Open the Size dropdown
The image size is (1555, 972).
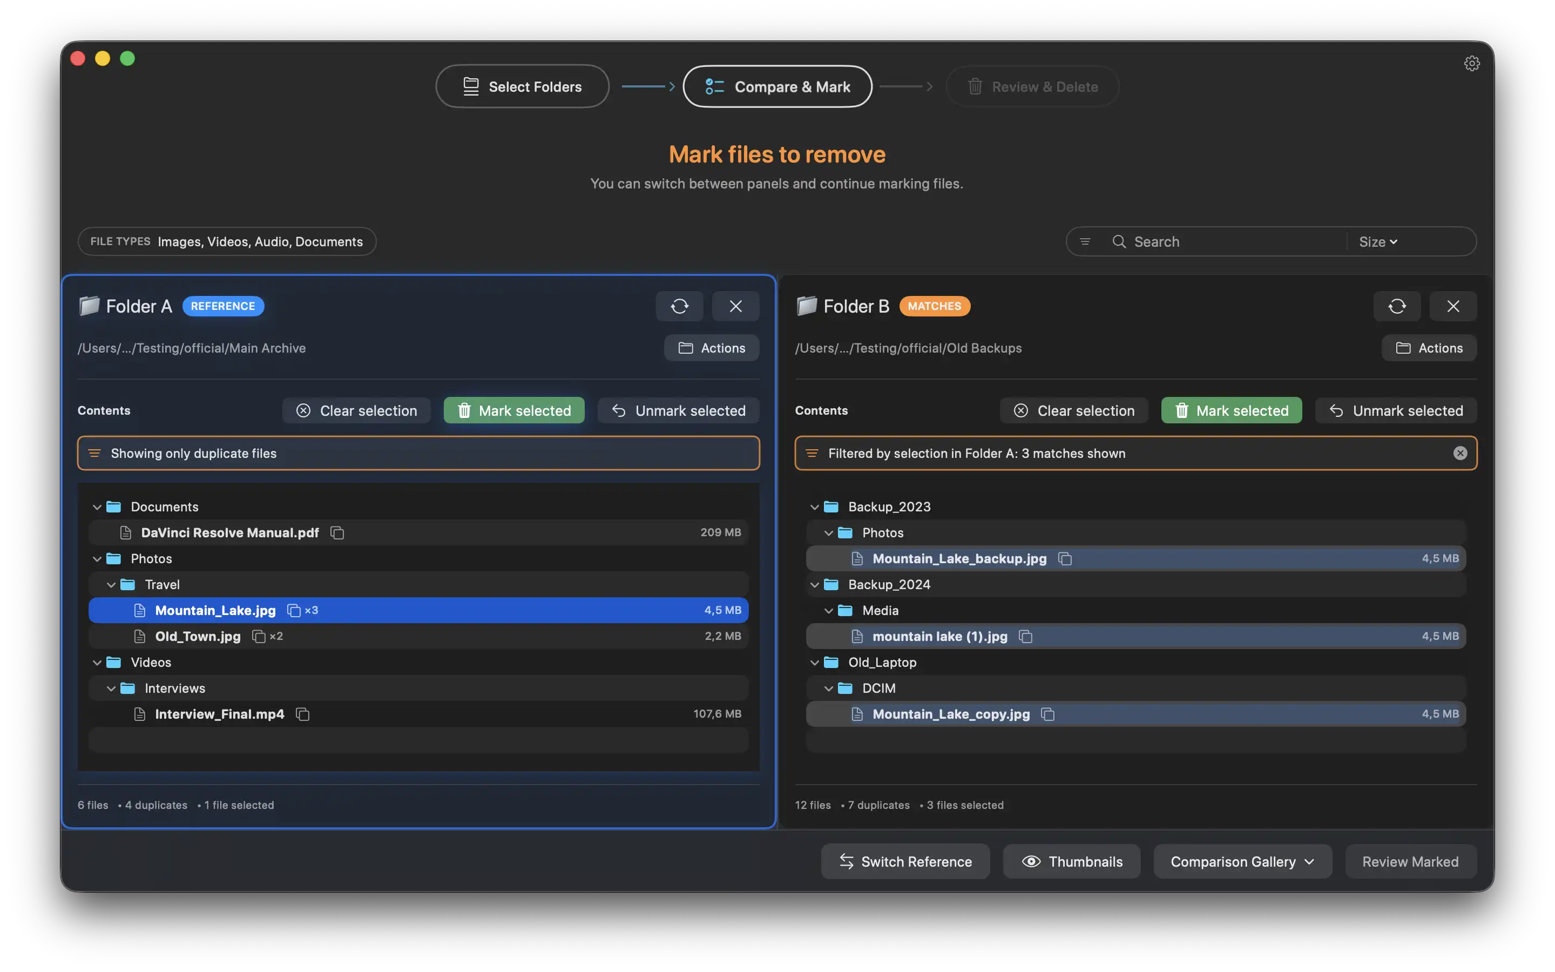coord(1377,241)
